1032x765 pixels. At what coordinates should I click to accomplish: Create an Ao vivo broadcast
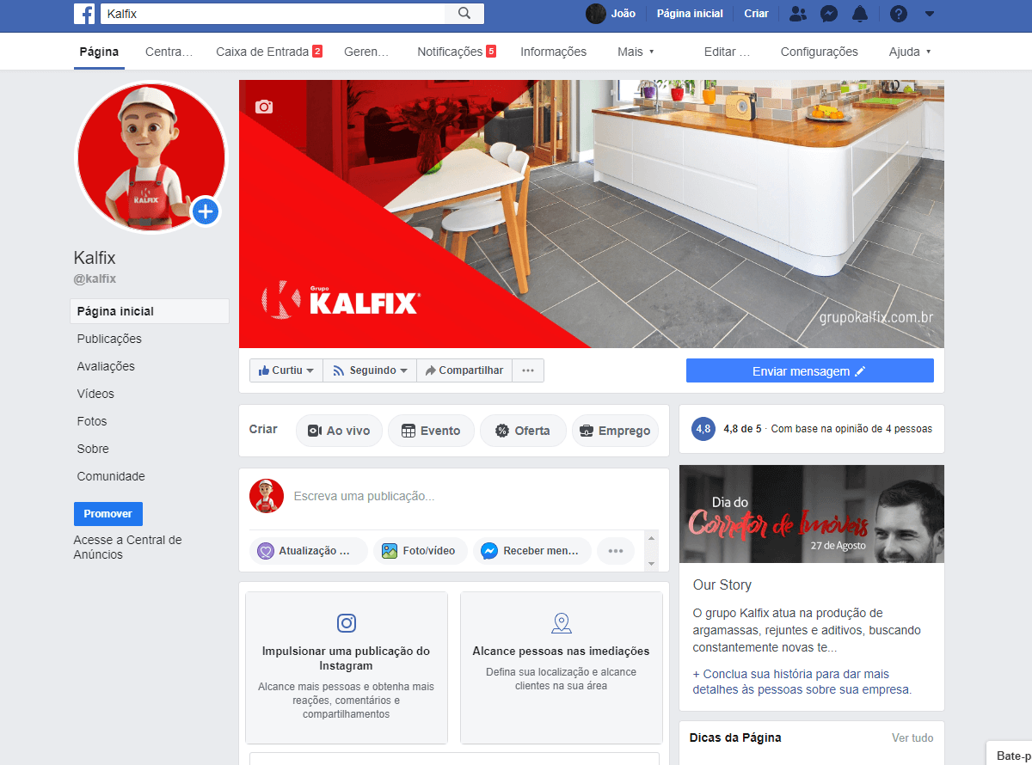click(x=339, y=431)
